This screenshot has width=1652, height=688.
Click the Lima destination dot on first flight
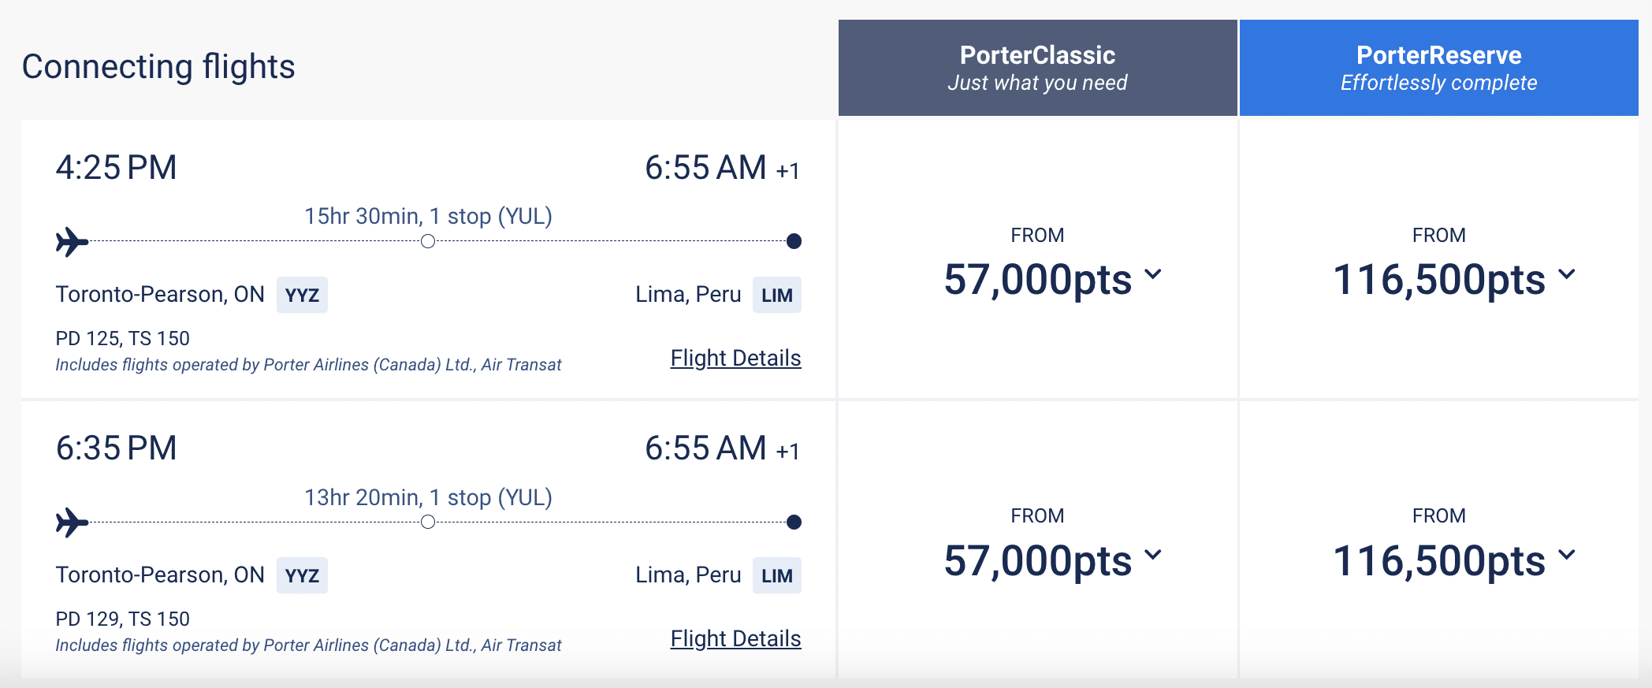[x=794, y=241]
